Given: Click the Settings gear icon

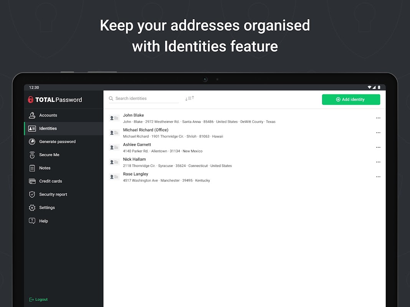Looking at the screenshot, I should click(32, 208).
